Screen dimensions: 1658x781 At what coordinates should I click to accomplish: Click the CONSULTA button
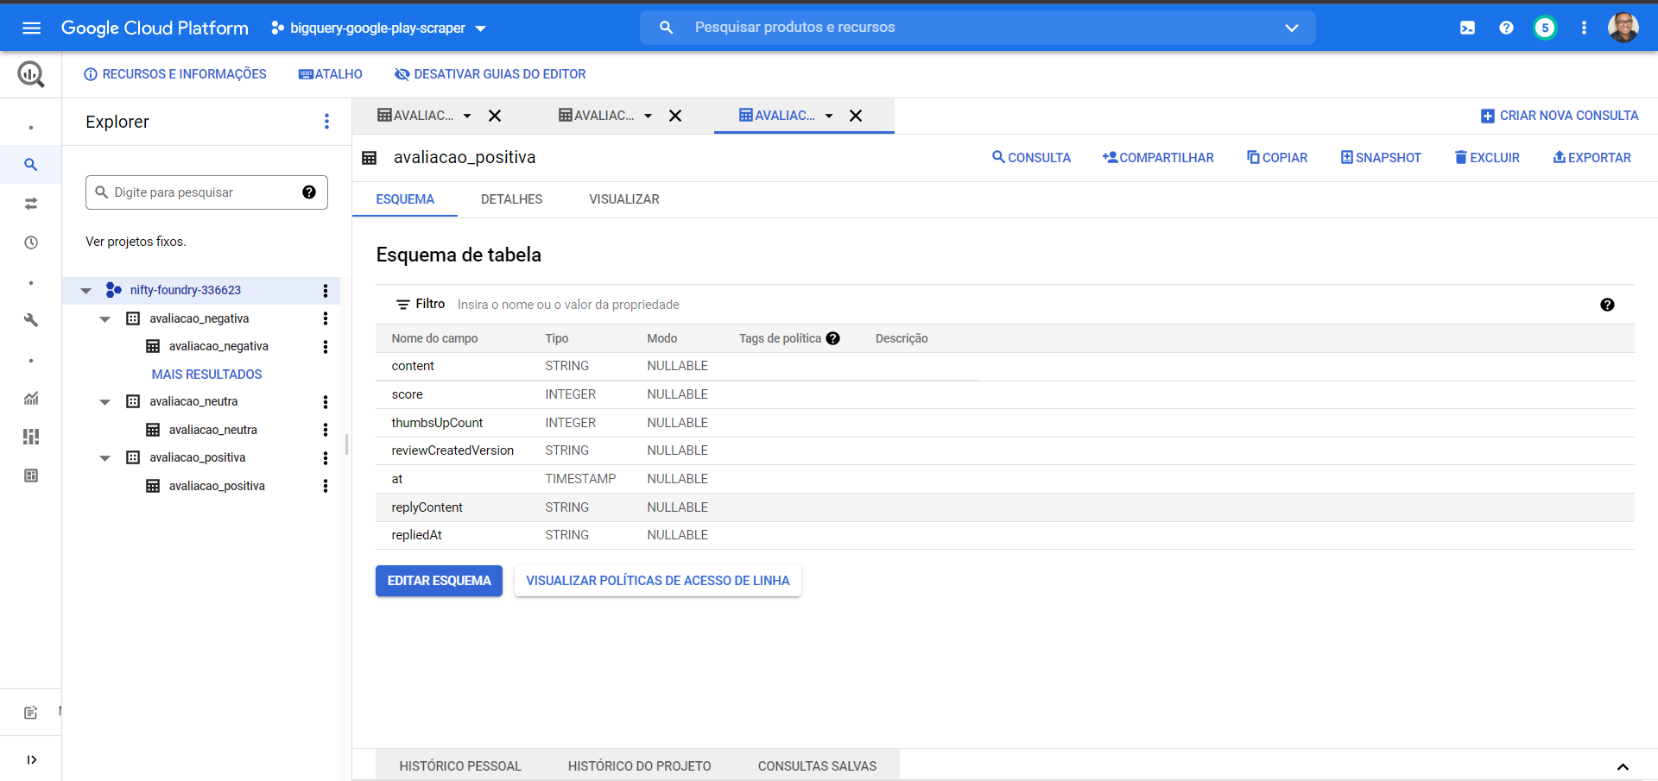pyautogui.click(x=1031, y=158)
